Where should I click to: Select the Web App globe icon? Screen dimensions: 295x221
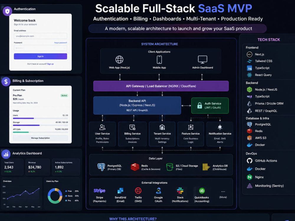point(119,60)
